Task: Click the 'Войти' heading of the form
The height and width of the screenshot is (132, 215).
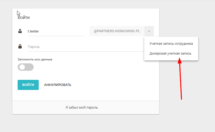Action: pyautogui.click(x=24, y=18)
